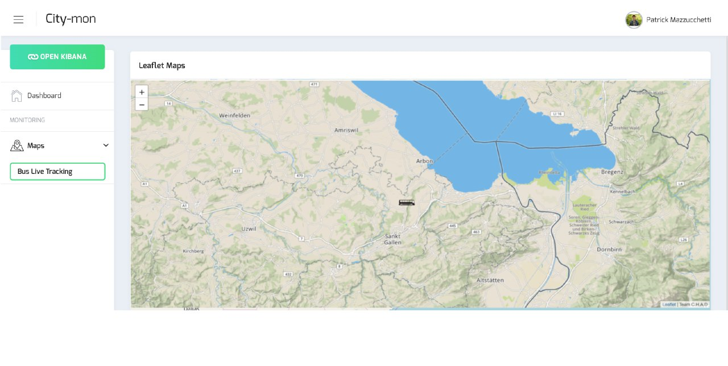Click the Amriswil label on map
728x366 pixels.
(x=347, y=130)
